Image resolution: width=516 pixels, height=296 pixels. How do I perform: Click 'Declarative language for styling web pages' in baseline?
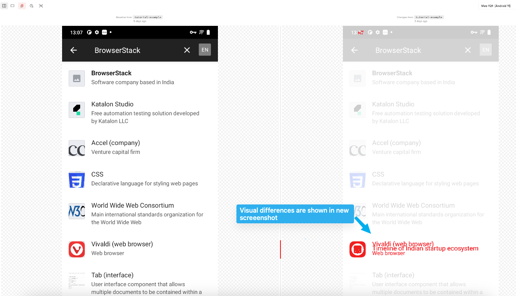145,184
